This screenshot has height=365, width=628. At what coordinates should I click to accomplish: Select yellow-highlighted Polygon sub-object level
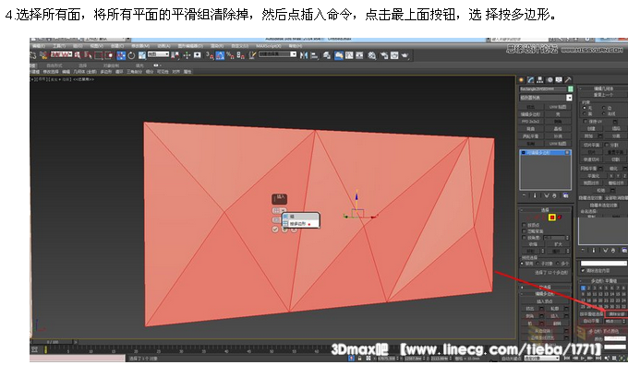click(x=552, y=218)
